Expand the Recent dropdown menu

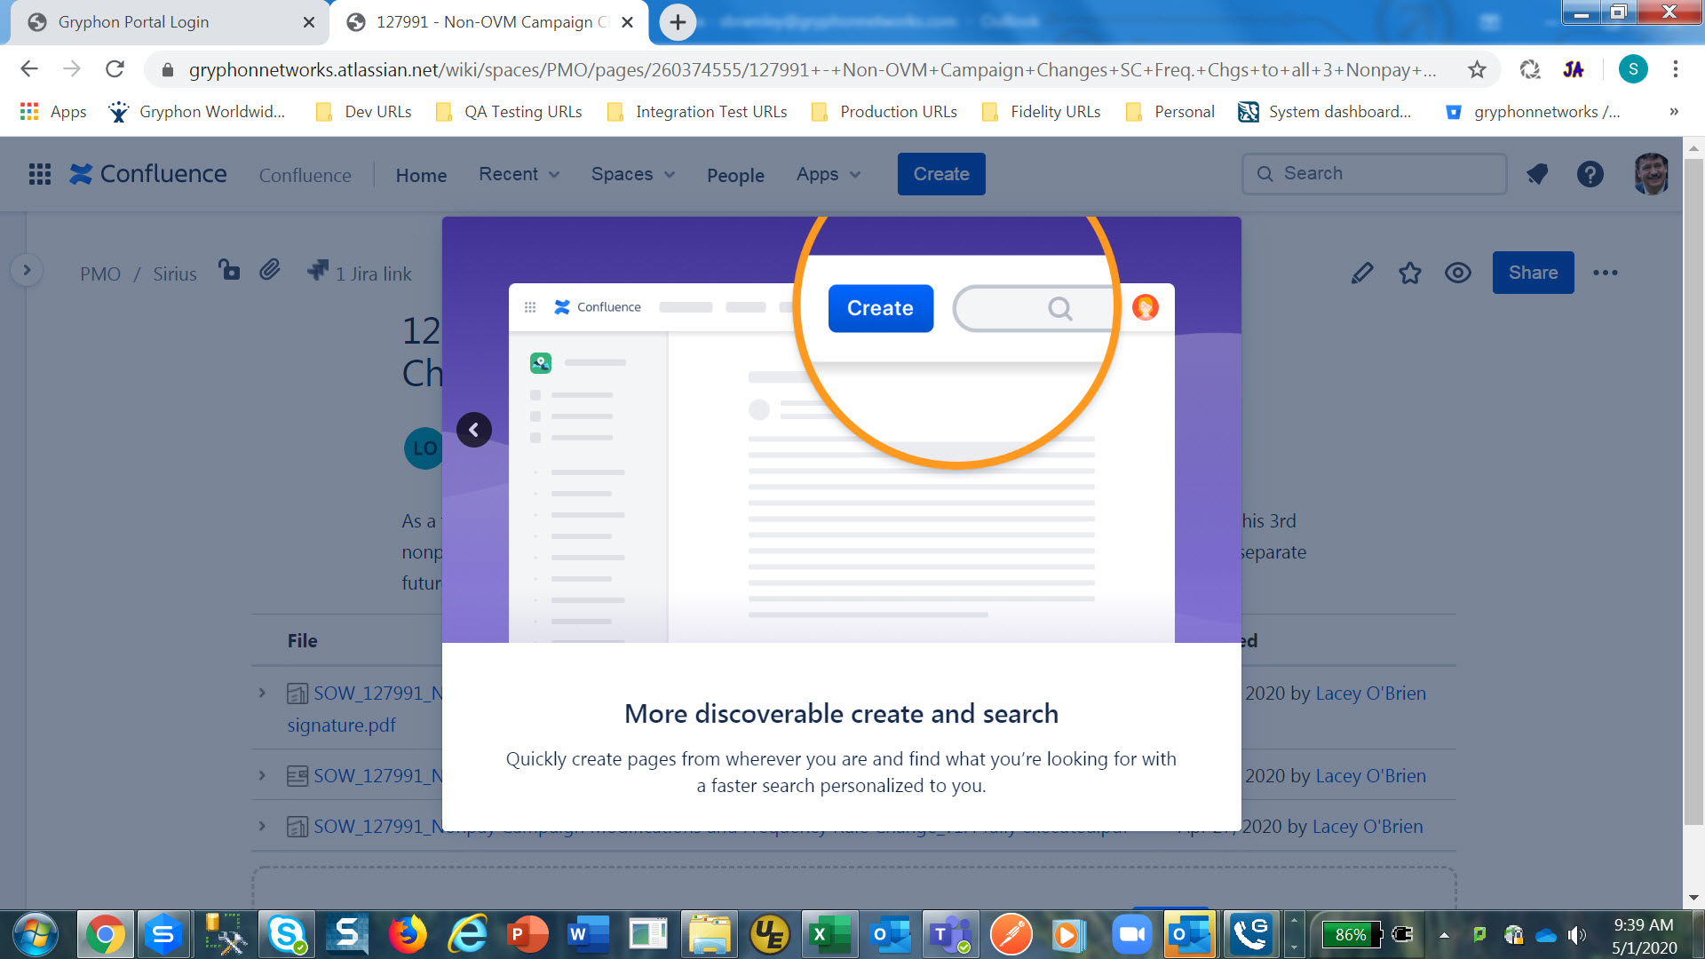(519, 174)
